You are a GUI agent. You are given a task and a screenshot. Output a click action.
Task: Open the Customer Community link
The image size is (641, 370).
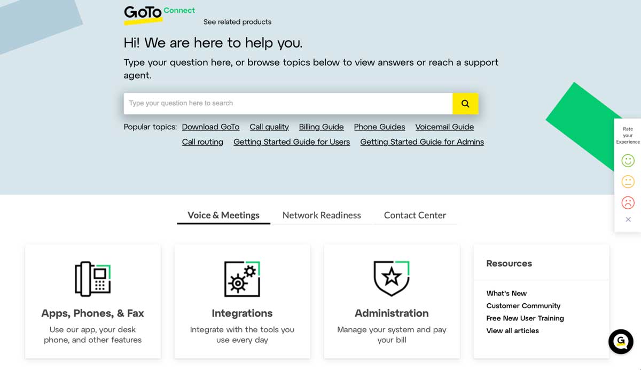coord(523,305)
